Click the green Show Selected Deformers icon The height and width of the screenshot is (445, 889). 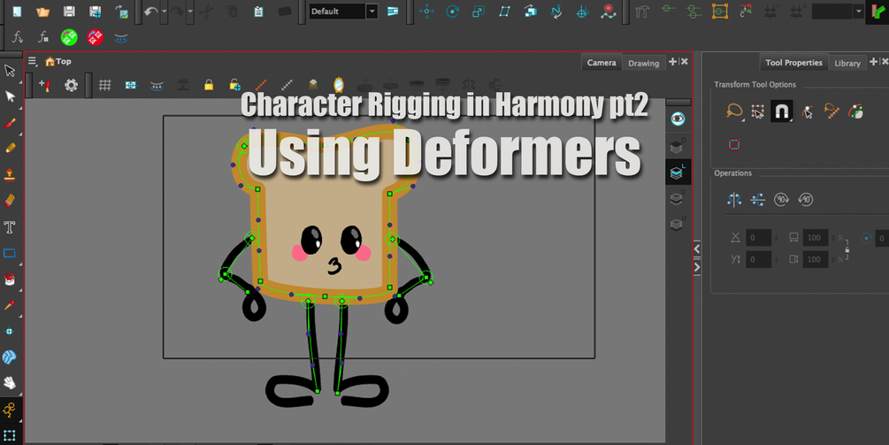click(x=69, y=38)
